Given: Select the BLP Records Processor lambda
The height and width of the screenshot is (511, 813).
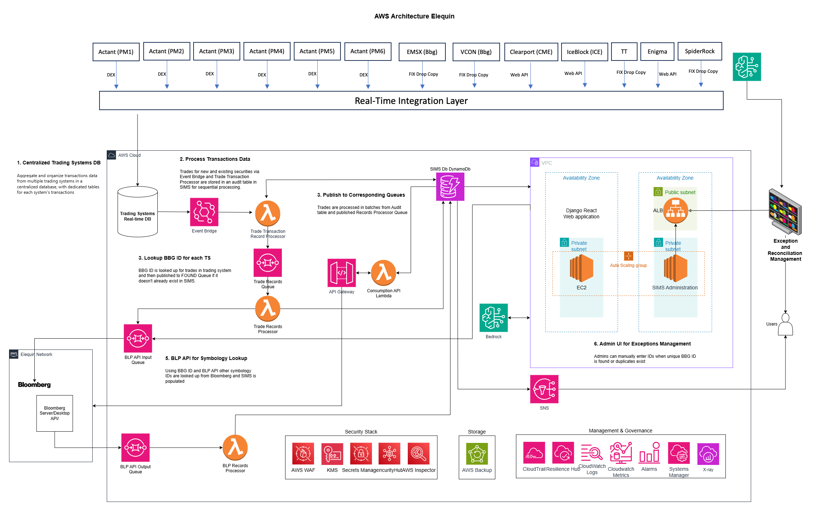Looking at the screenshot, I should [235, 448].
